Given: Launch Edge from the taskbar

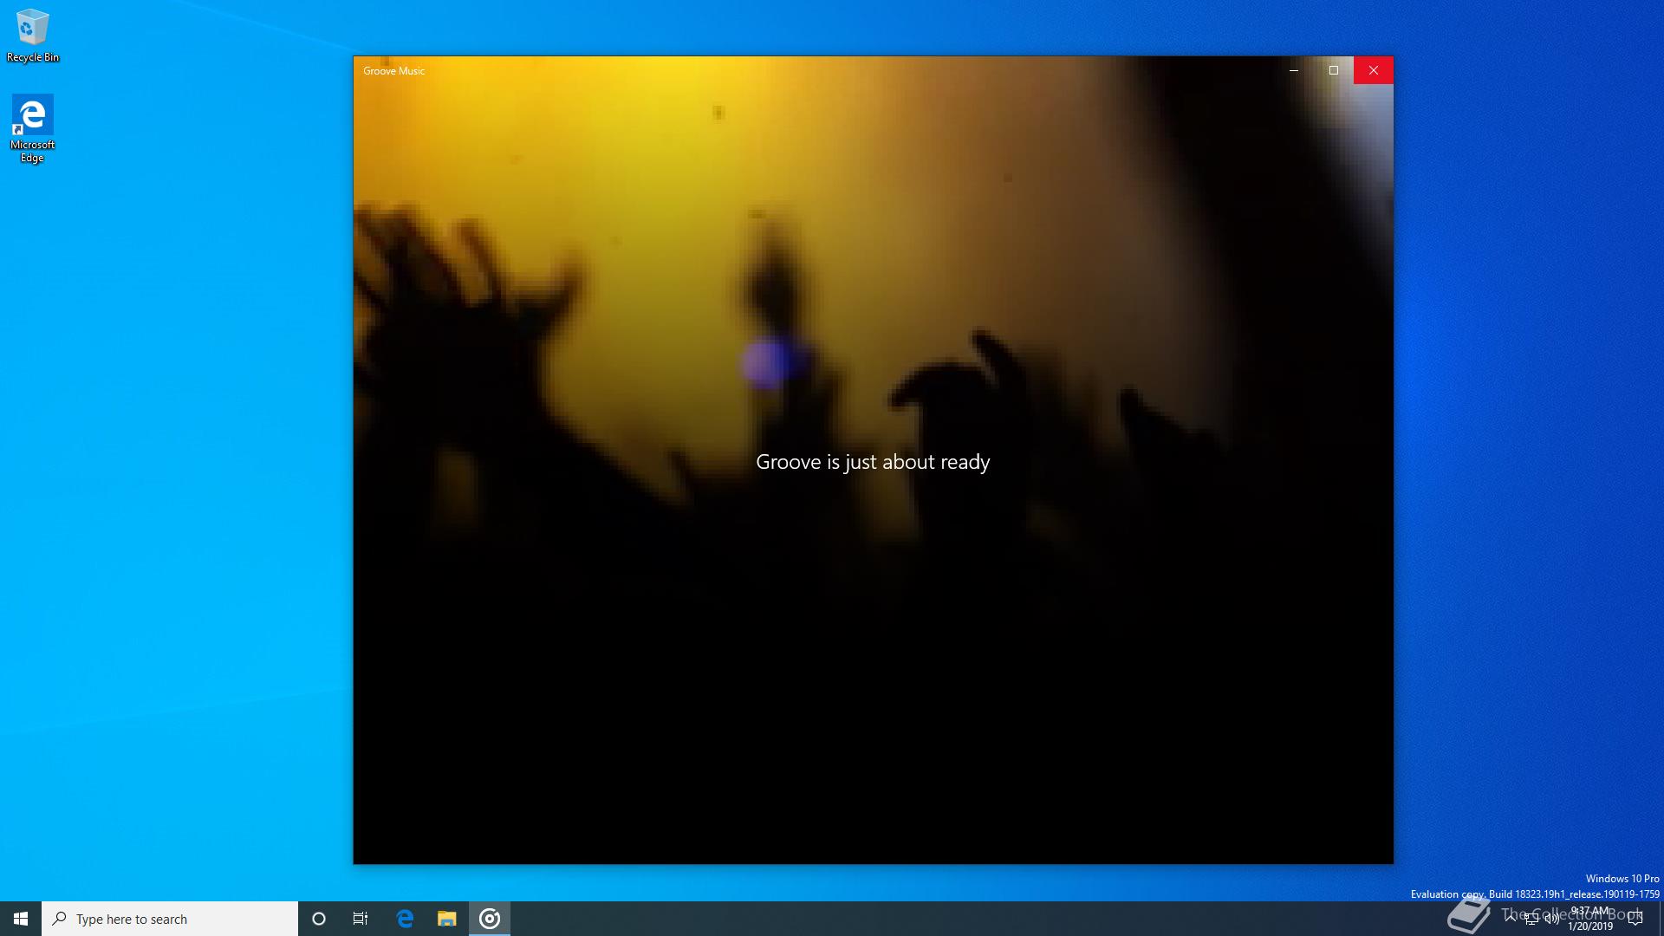Looking at the screenshot, I should [x=405, y=919].
